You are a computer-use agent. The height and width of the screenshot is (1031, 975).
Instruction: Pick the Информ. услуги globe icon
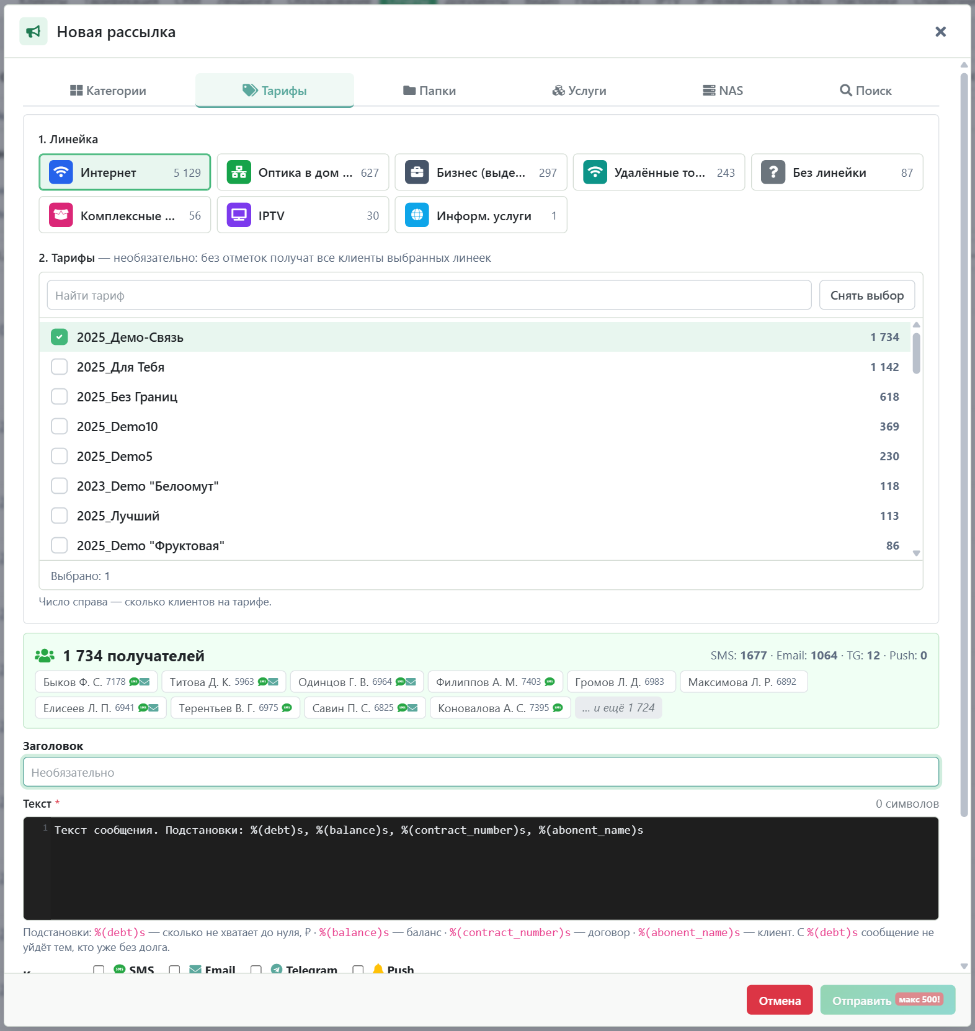417,215
